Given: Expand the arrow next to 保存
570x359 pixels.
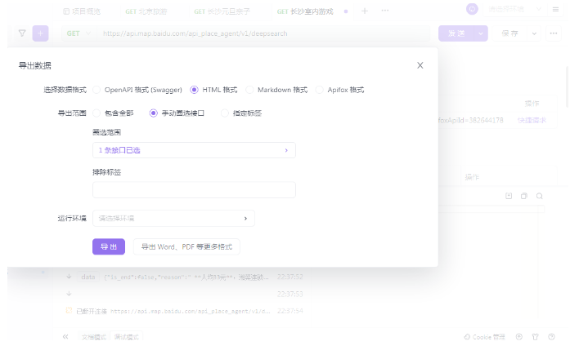Looking at the screenshot, I should [534, 33].
